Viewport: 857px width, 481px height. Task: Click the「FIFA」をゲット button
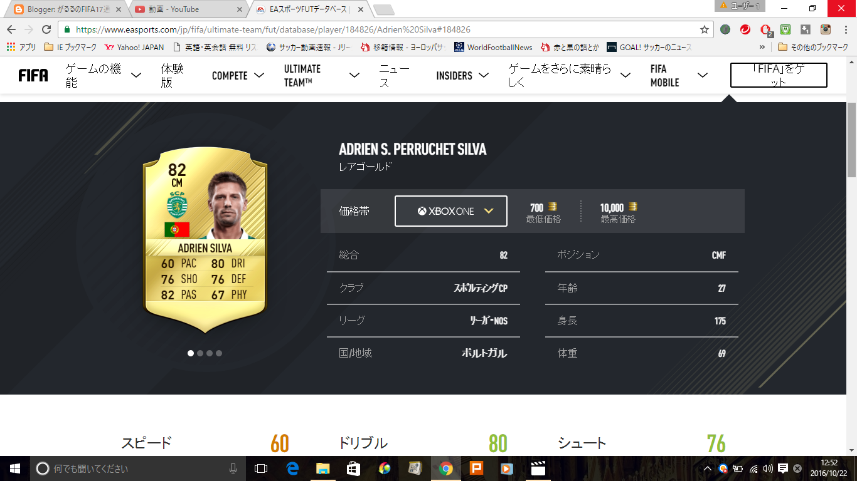pos(779,75)
